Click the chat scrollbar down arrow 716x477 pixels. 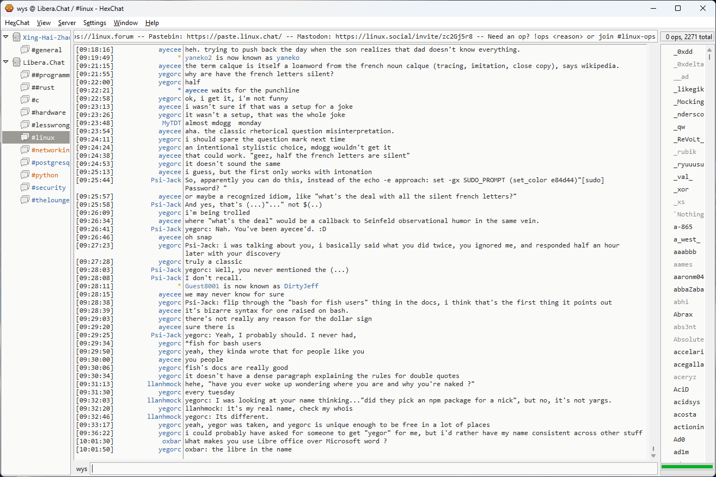coord(653,455)
